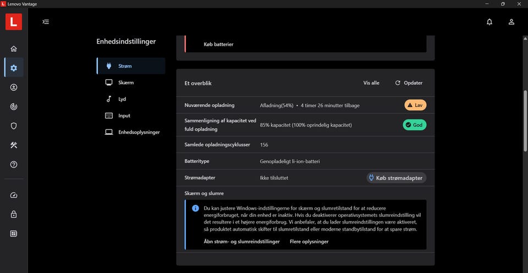The height and width of the screenshot is (273, 528).
Task: Open Åbn strøm- og slumreindstillinger link
Action: [242, 242]
